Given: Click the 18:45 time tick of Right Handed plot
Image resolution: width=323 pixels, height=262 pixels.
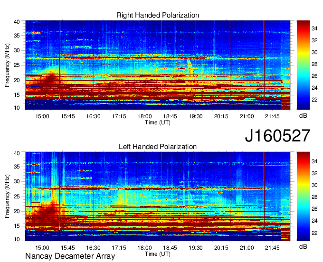Looking at the screenshot, I should click(x=170, y=116).
